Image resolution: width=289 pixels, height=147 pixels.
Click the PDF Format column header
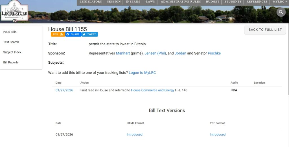[217, 123]
